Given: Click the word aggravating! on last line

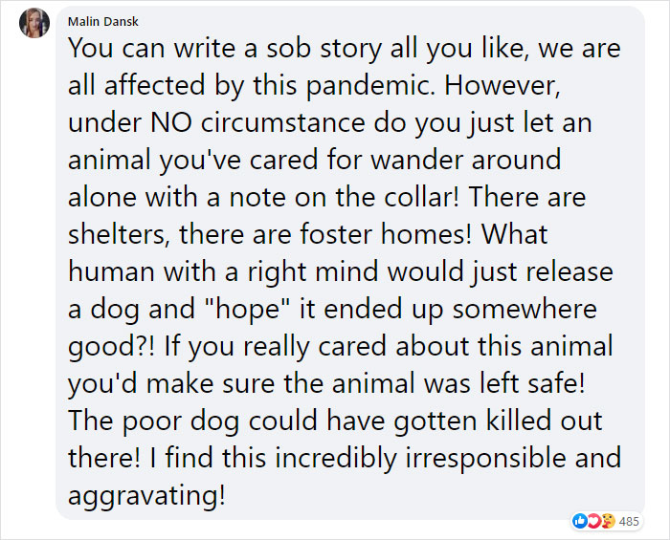Looking at the screenshot, I should (146, 495).
